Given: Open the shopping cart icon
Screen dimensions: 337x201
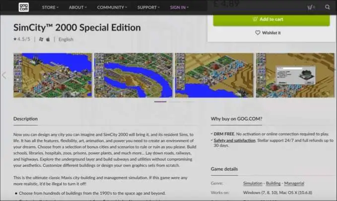Looking at the screenshot, I should [x=310, y=7].
